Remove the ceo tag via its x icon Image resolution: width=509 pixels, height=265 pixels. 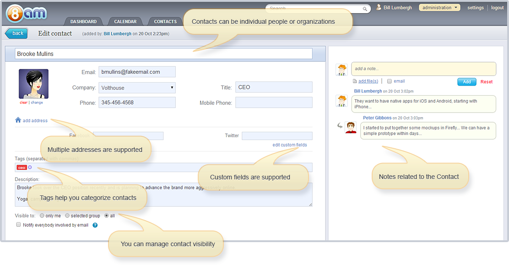(x=29, y=168)
